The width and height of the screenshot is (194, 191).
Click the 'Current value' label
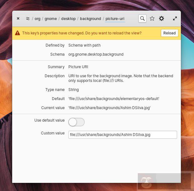[x=53, y=108]
